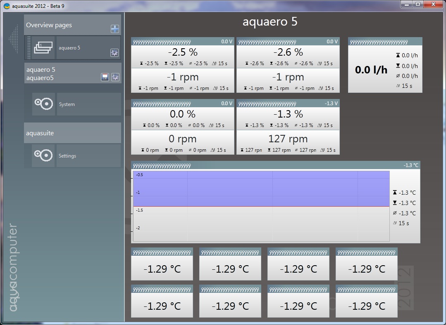Viewport: 446px width, 325px height.
Task: Click the aquaero 5 page title
Action: pos(270,22)
